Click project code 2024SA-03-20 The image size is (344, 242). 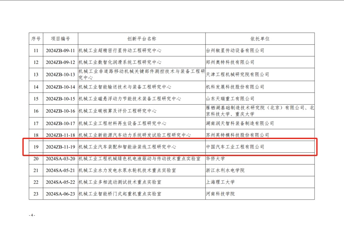tap(61, 159)
